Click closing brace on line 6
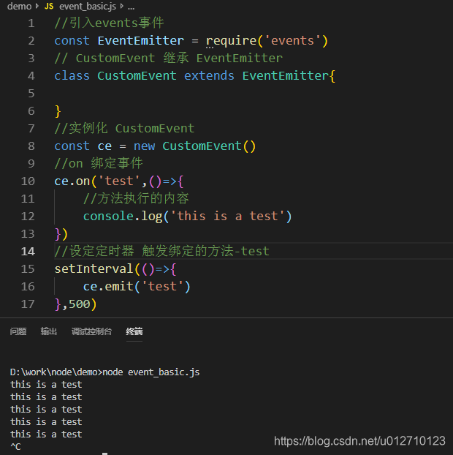The image size is (453, 455). point(58,111)
